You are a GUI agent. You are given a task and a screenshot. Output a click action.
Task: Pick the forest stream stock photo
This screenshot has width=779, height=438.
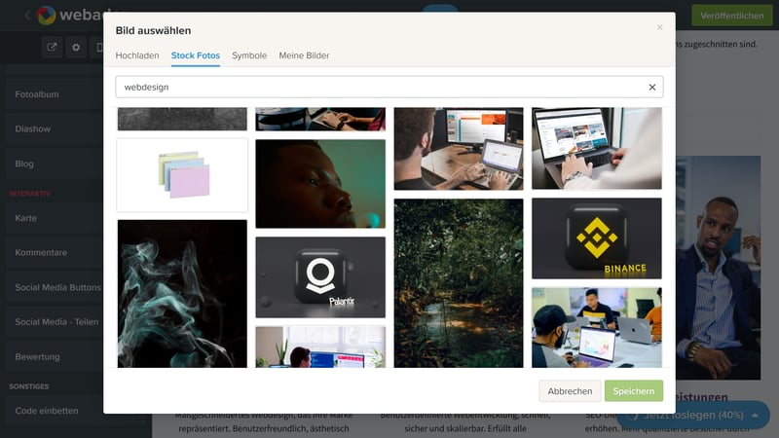click(459, 283)
